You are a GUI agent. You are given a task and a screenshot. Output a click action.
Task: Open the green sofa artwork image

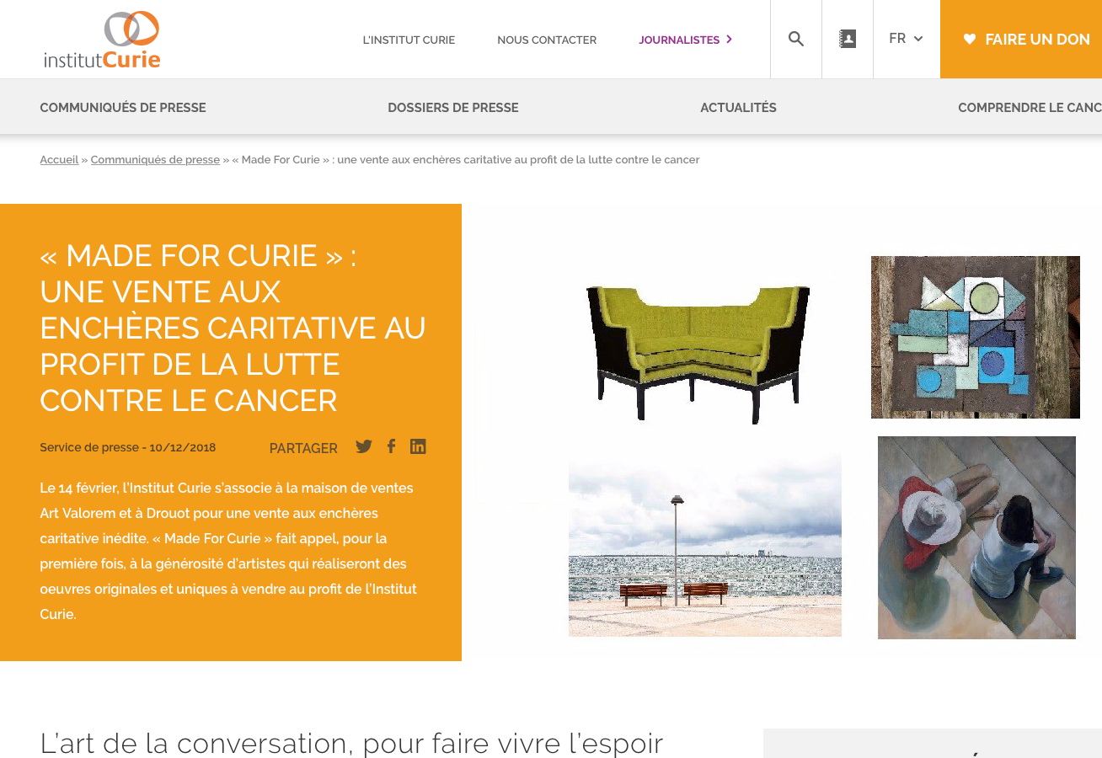[x=698, y=353]
